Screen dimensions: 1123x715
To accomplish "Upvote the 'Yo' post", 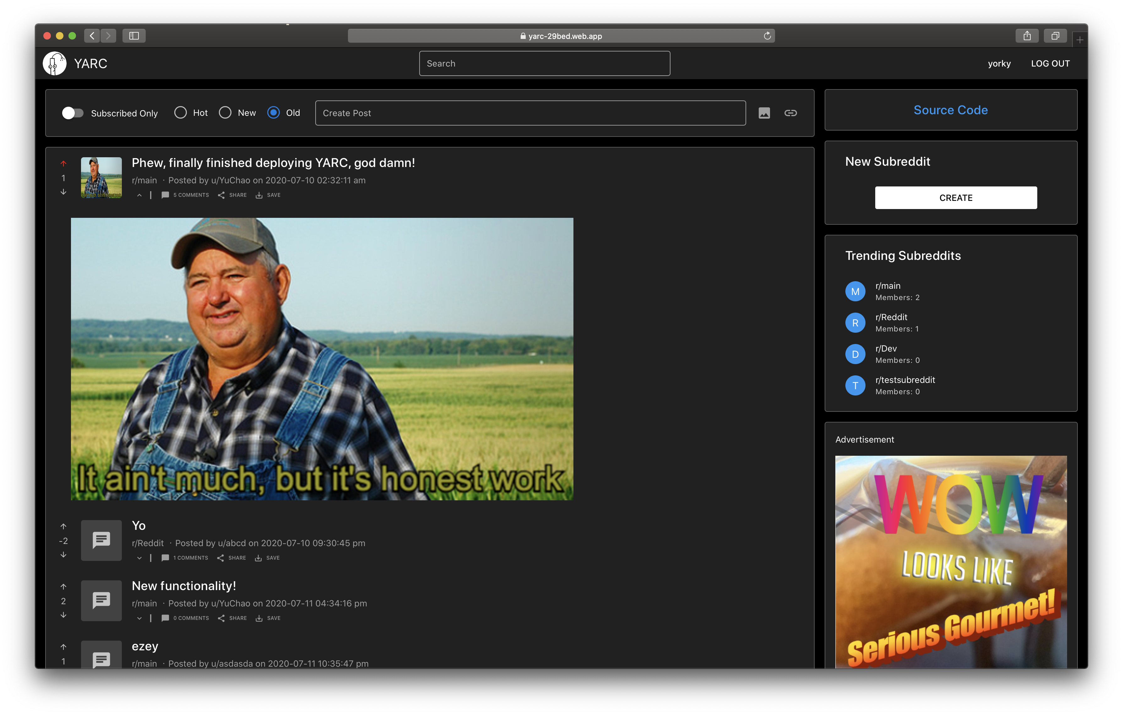I will (x=63, y=526).
